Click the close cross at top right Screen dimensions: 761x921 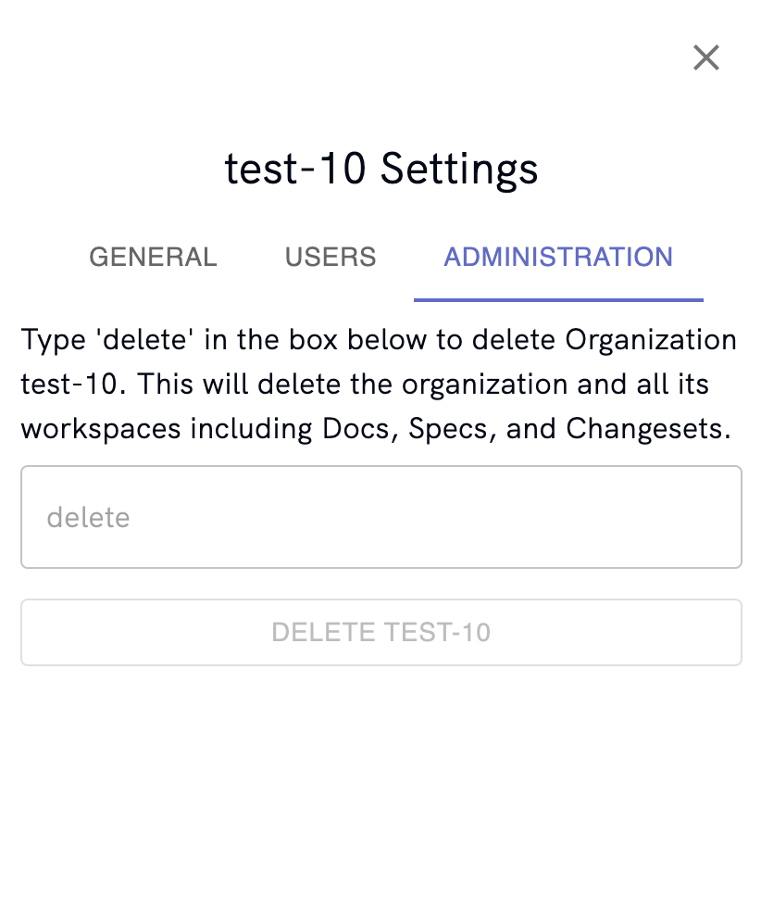[x=705, y=57]
